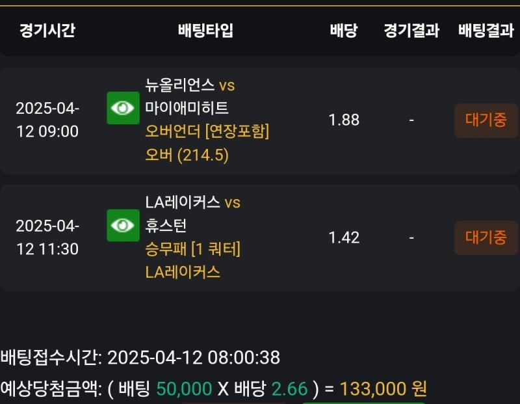Click the 2025-04-12 11:30 match time
The image size is (520, 404).
coord(47,237)
